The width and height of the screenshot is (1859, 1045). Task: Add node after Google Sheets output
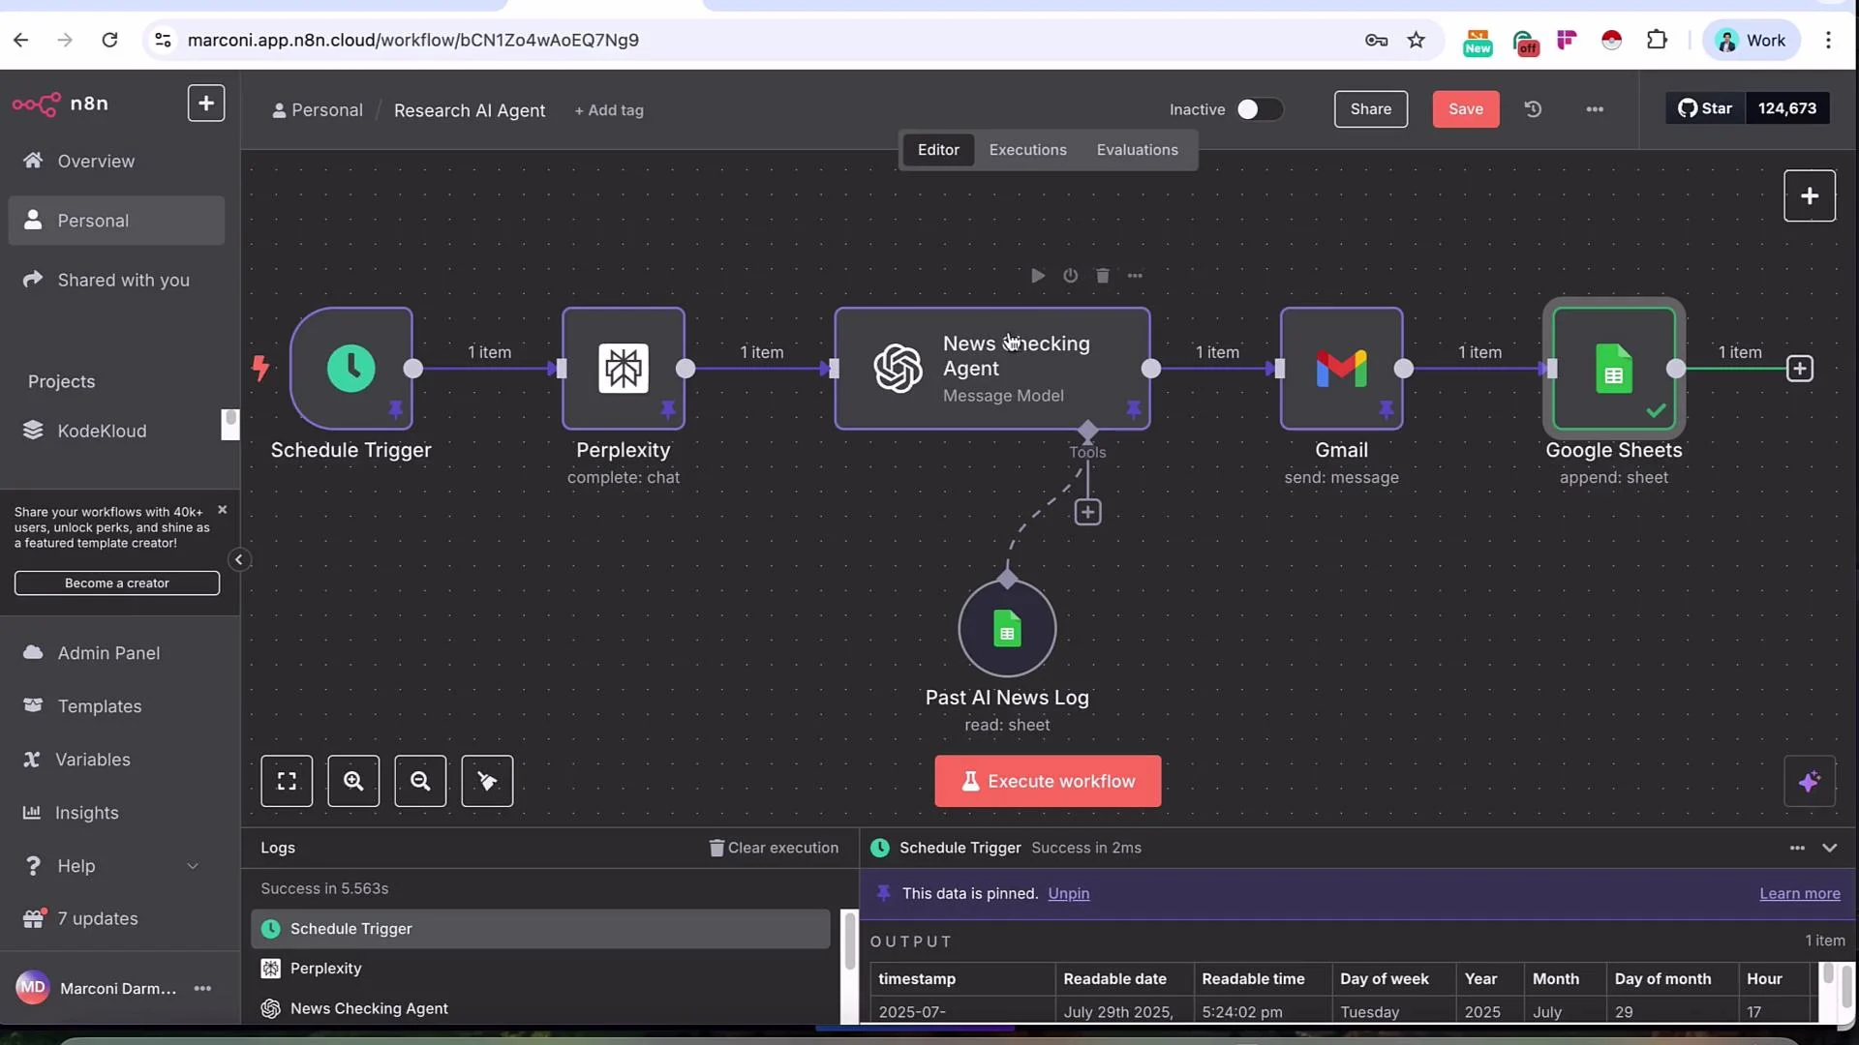[x=1799, y=369]
